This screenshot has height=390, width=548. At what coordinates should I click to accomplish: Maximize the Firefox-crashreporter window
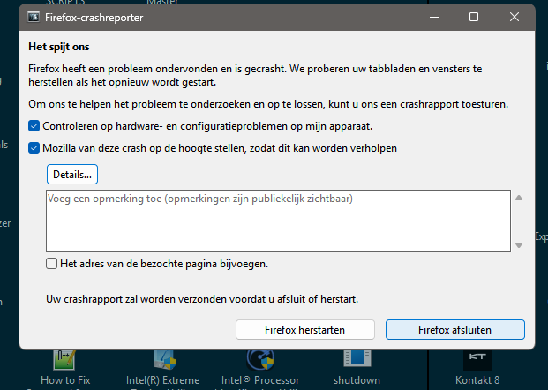[474, 17]
